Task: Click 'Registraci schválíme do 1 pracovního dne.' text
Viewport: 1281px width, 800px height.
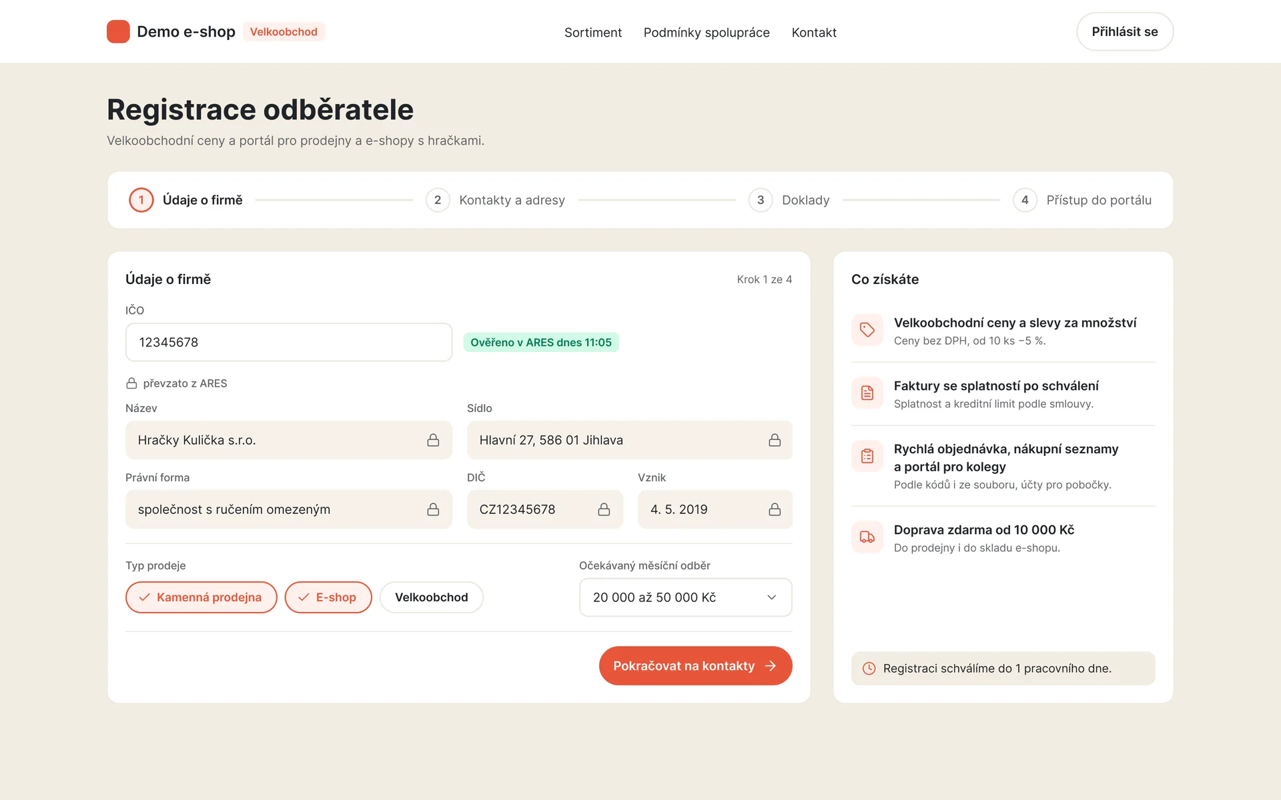Action: point(997,669)
